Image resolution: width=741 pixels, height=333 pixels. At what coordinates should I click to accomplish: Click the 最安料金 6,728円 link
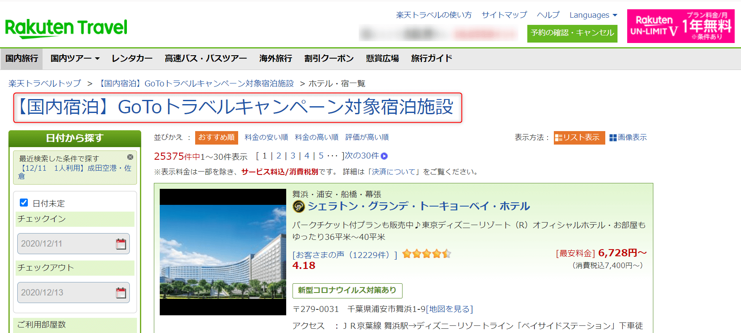coord(601,253)
